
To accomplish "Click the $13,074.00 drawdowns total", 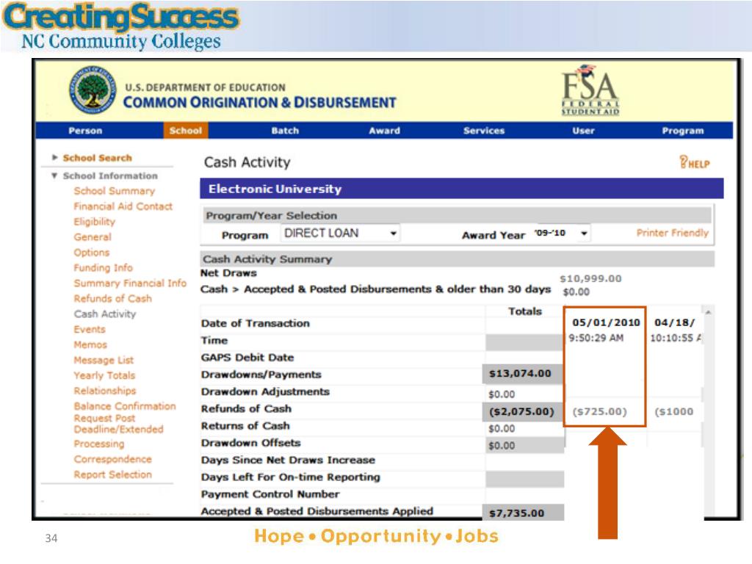I will pyautogui.click(x=521, y=374).
